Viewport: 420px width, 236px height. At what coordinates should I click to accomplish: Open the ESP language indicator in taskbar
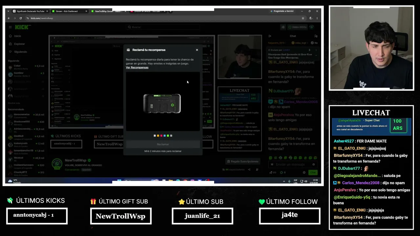point(296,181)
